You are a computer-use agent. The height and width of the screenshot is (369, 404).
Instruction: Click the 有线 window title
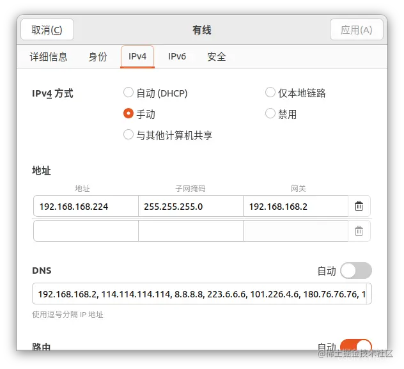tap(202, 30)
